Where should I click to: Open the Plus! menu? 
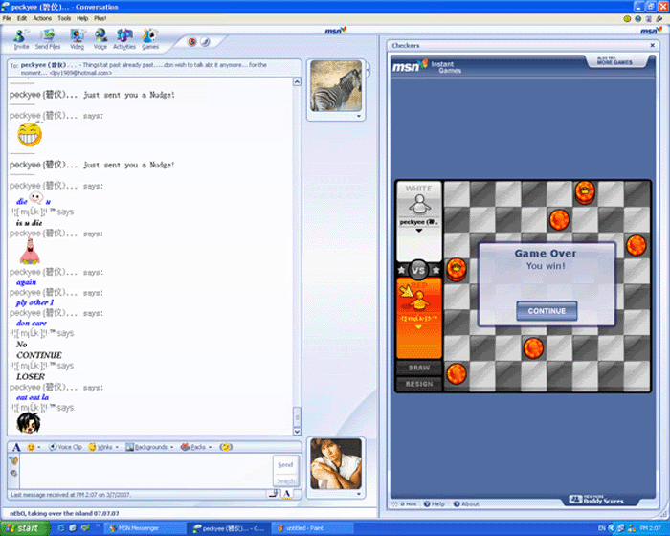tap(100, 18)
